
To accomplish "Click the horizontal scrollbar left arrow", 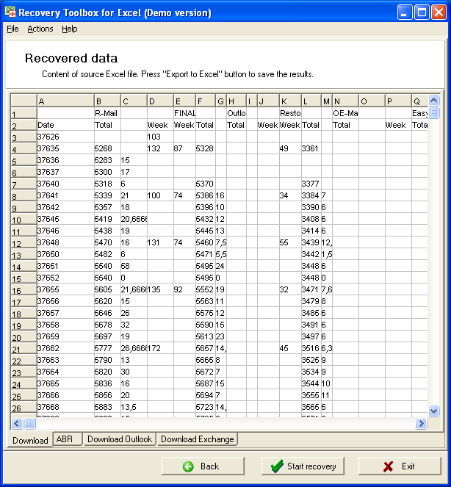I will (x=17, y=423).
